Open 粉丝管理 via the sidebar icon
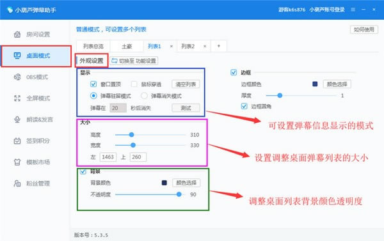The height and width of the screenshot is (241, 384). tap(17, 183)
